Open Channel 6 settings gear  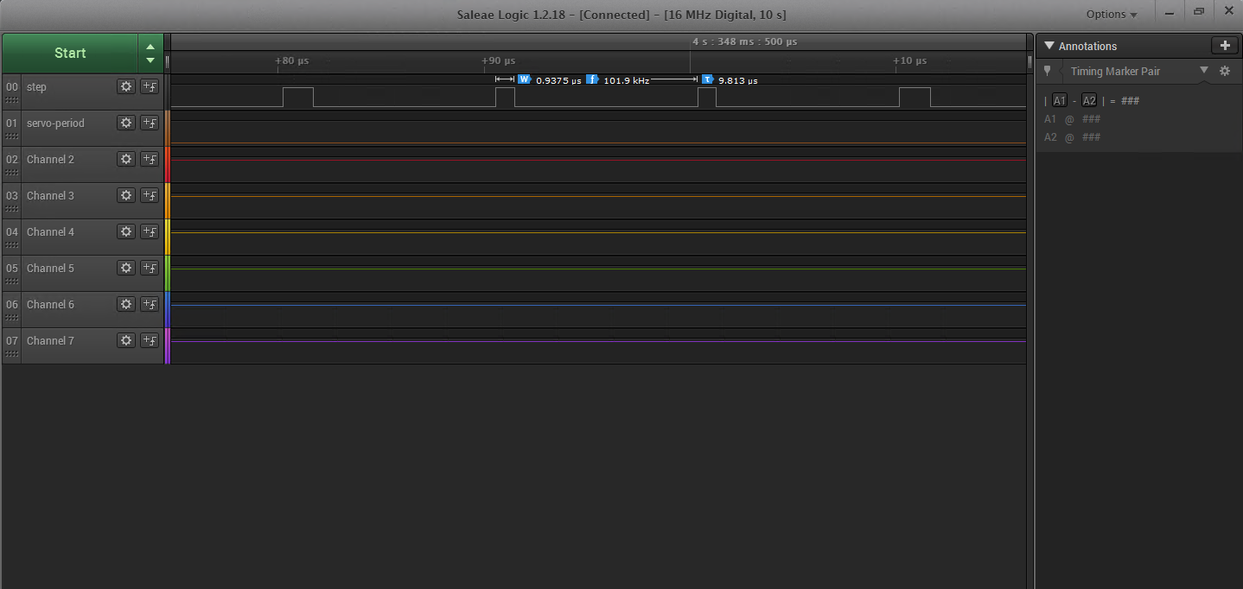pos(126,304)
